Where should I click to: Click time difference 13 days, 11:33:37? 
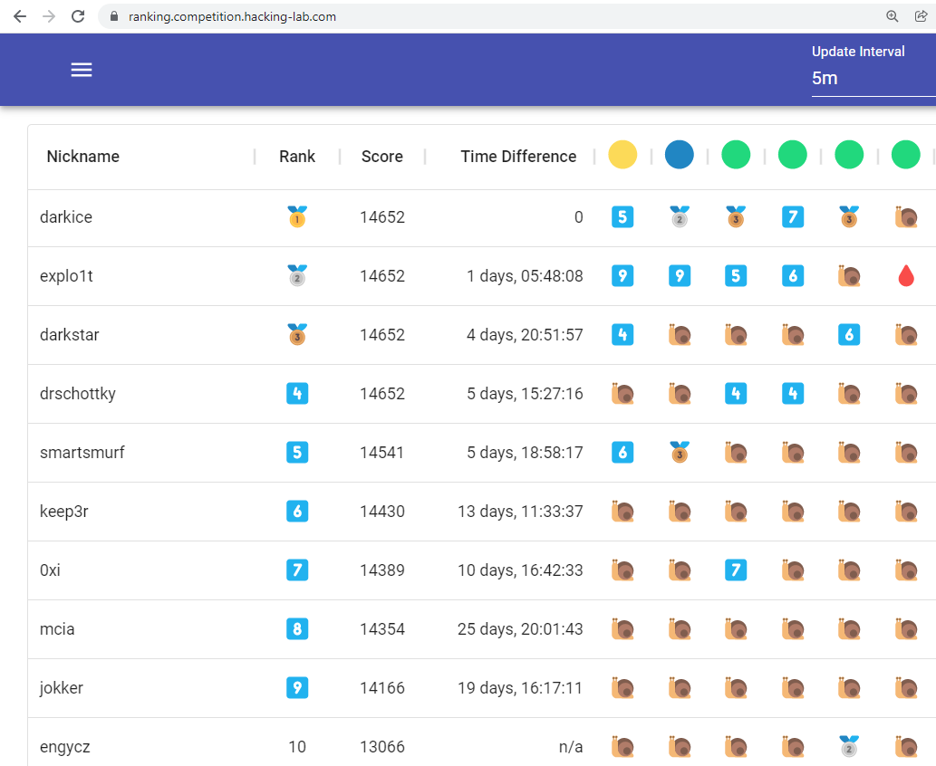pyautogui.click(x=520, y=512)
